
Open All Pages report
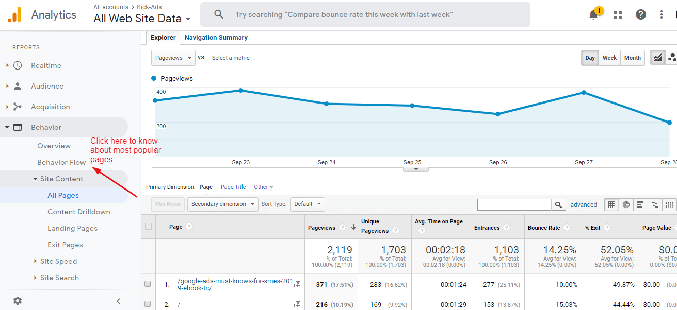tap(63, 195)
